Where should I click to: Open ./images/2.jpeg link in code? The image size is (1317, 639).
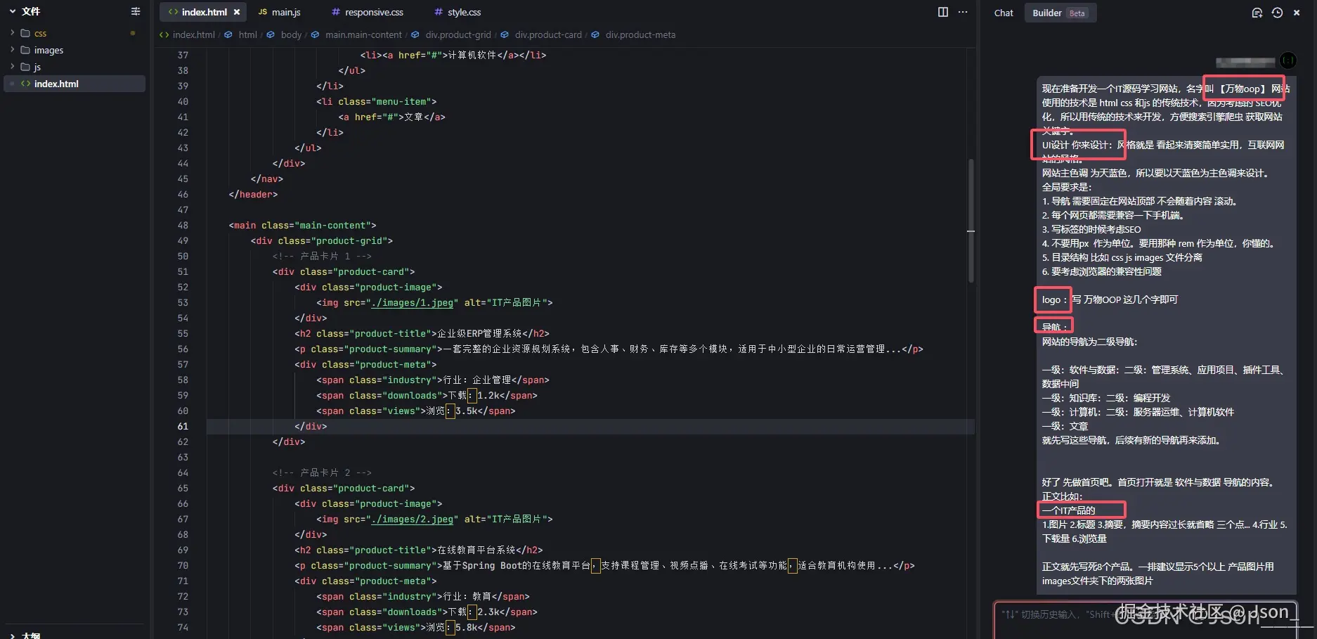[x=413, y=519]
